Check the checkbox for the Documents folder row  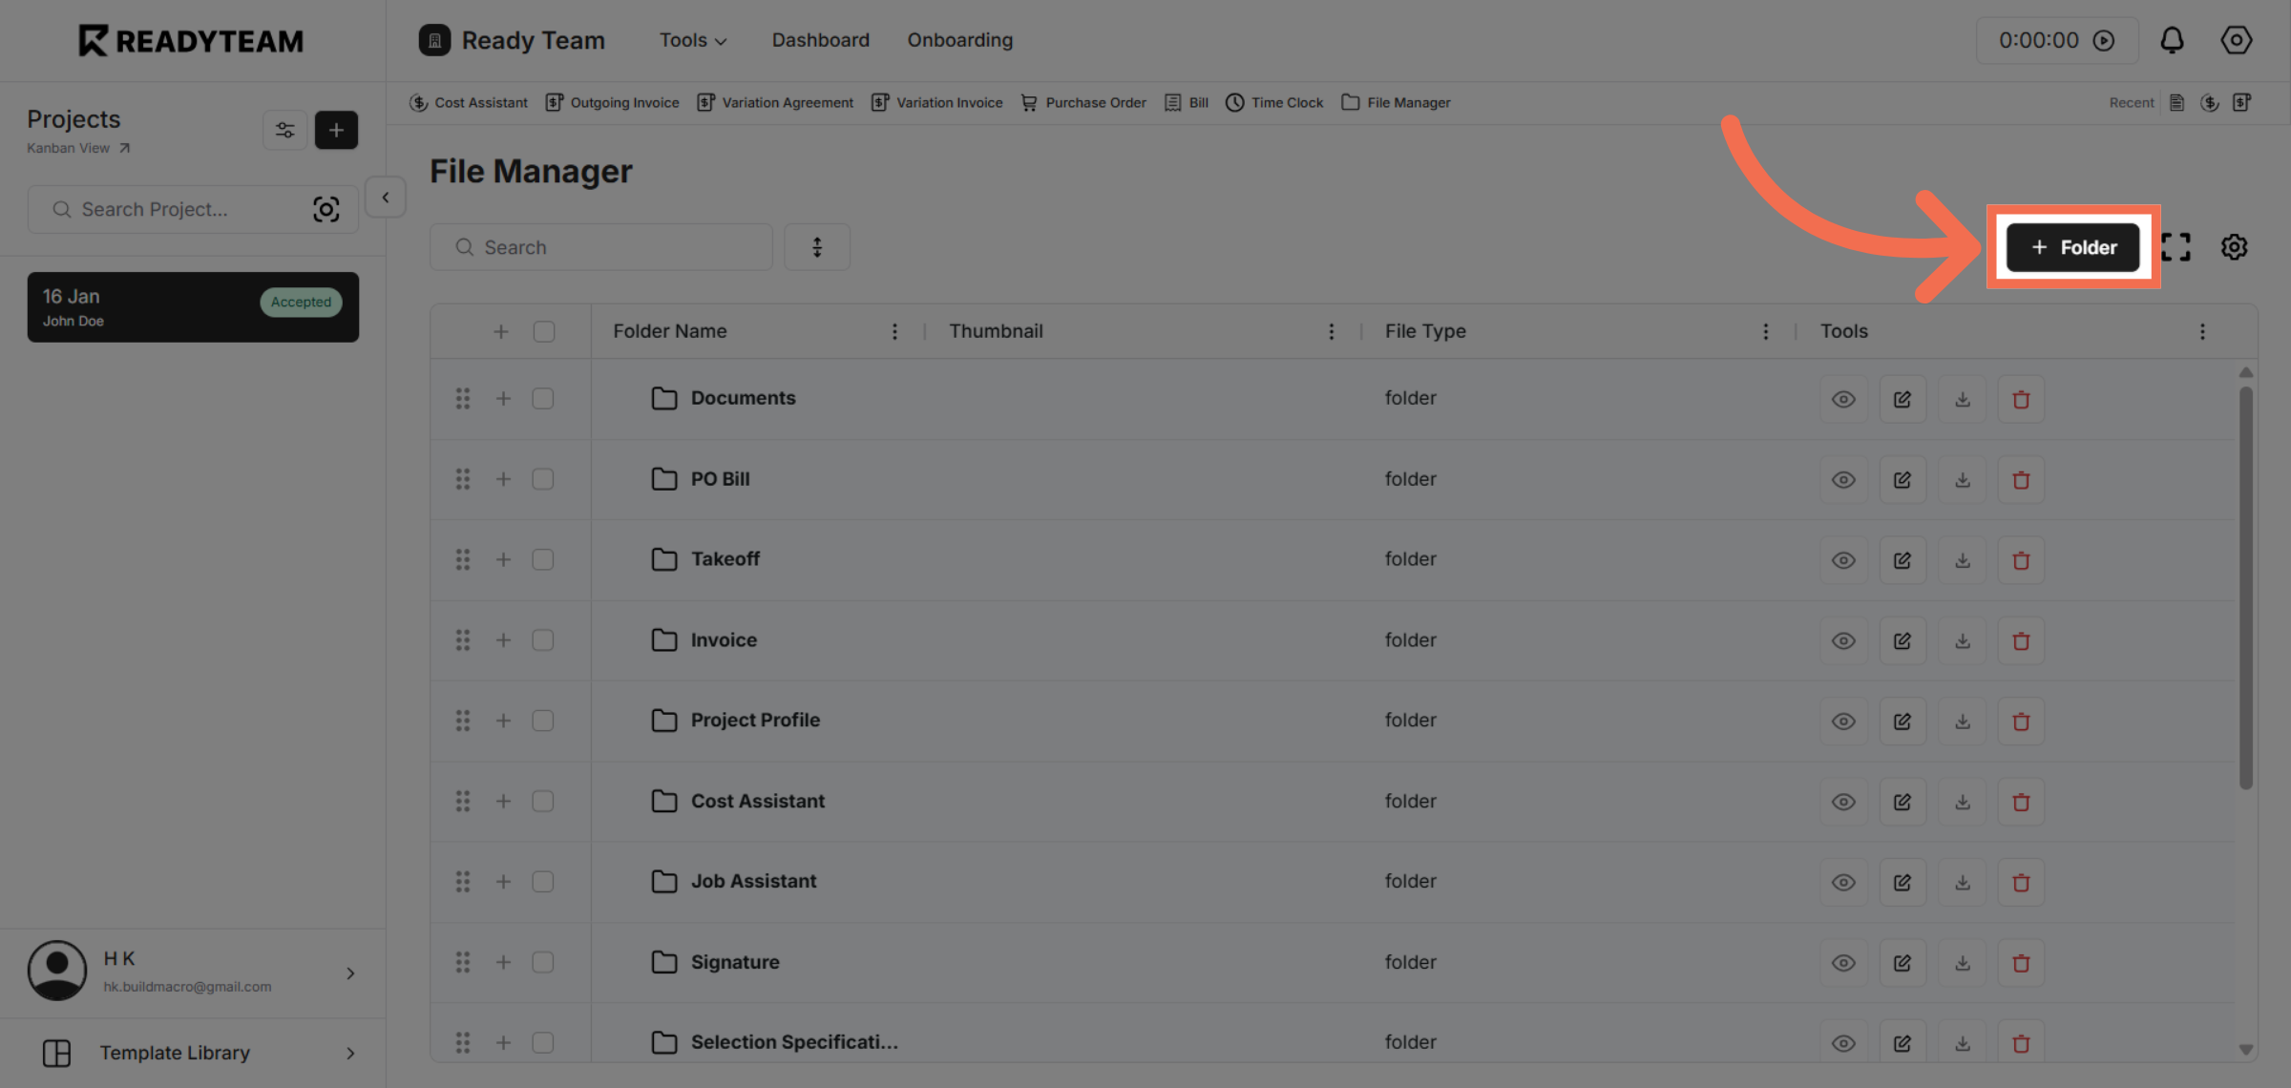coord(543,398)
